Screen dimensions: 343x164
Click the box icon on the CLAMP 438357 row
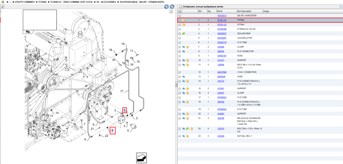click(187, 93)
